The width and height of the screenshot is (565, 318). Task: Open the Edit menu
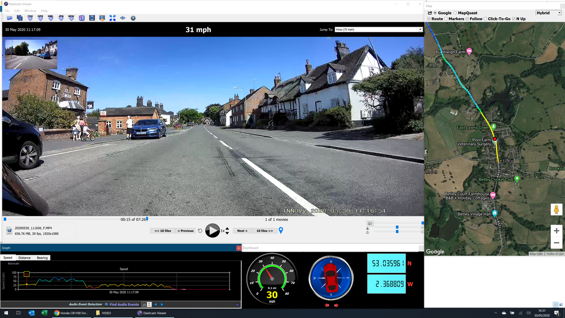(x=17, y=11)
